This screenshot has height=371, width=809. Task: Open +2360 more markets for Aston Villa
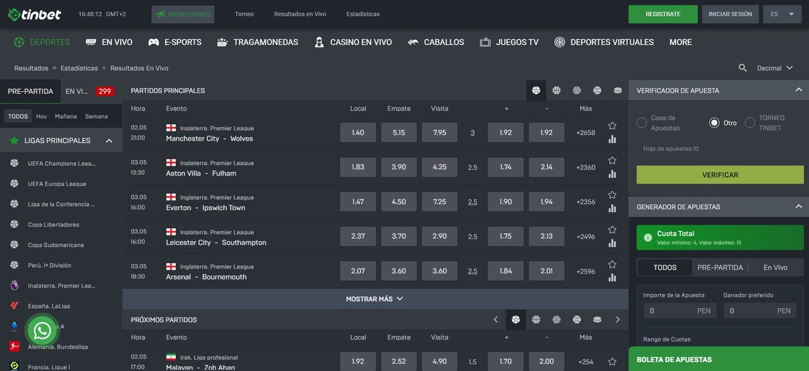pyautogui.click(x=586, y=168)
